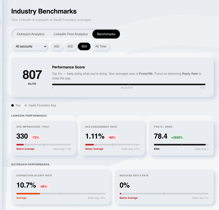The image size is (219, 210).
Task: Enable the 90D time range
Action: [84, 46]
